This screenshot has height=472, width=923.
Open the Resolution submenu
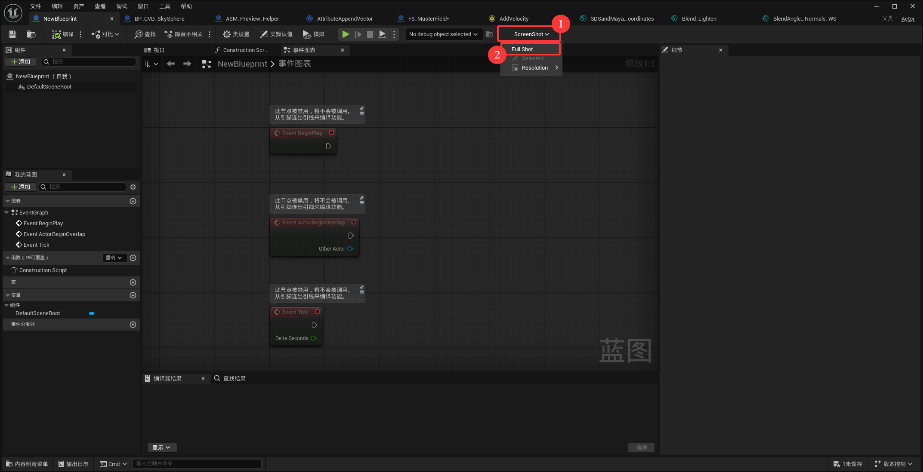[534, 68]
